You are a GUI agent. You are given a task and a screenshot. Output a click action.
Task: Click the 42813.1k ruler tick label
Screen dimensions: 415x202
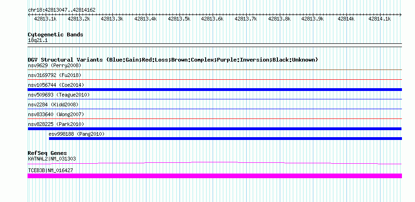(x=46, y=19)
